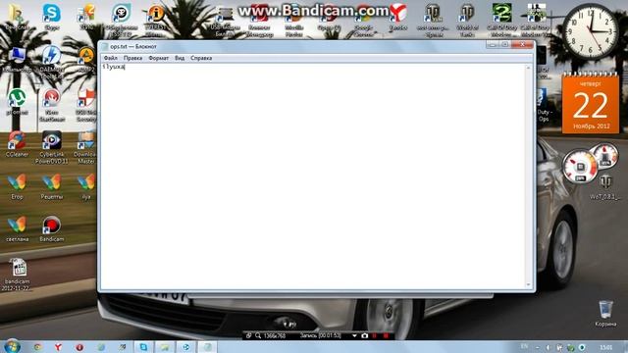This screenshot has width=628, height=353.
Task: Click the Bandicam bar camera screenshot icon
Action: click(364, 335)
